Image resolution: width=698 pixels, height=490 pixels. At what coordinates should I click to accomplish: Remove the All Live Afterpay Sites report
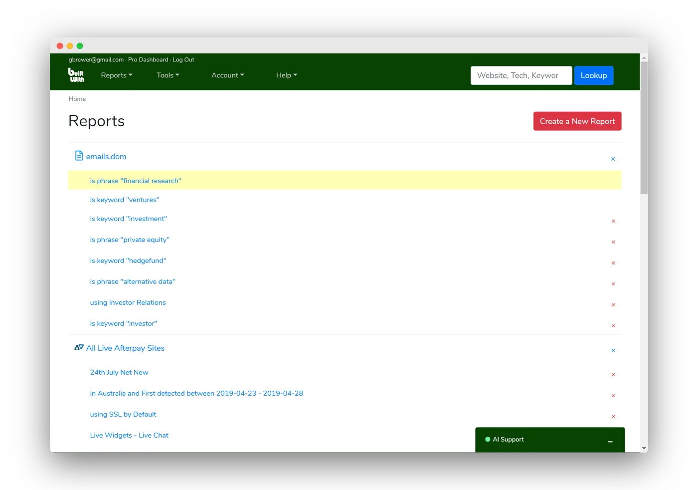pos(613,350)
